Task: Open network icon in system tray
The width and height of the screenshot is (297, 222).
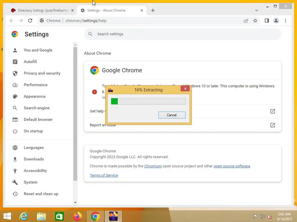Action: (x=262, y=216)
